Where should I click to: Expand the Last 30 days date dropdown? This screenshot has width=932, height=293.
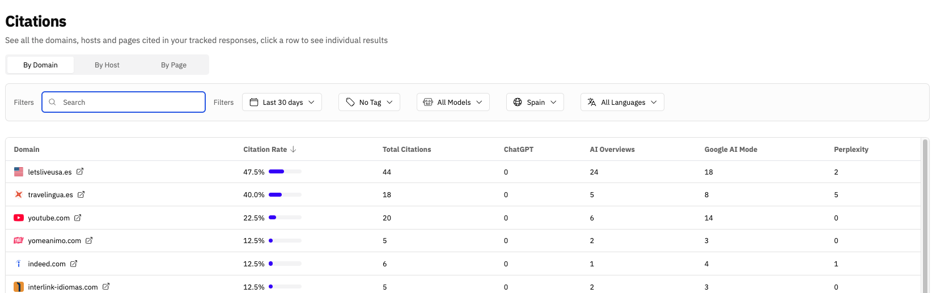tap(282, 102)
